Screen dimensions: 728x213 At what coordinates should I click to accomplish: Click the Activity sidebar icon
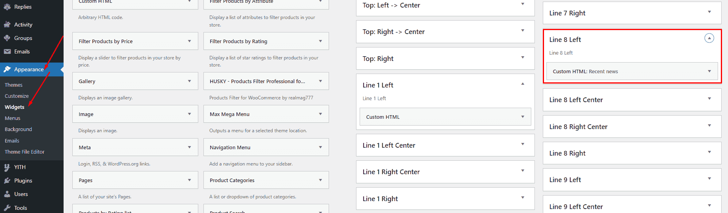7,25
